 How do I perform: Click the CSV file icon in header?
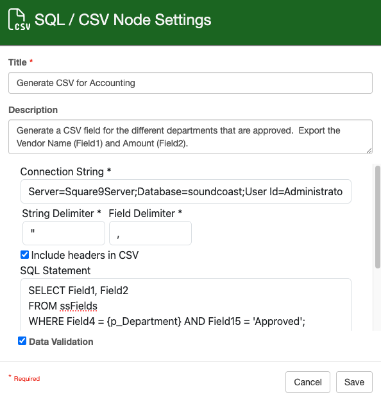point(19,19)
